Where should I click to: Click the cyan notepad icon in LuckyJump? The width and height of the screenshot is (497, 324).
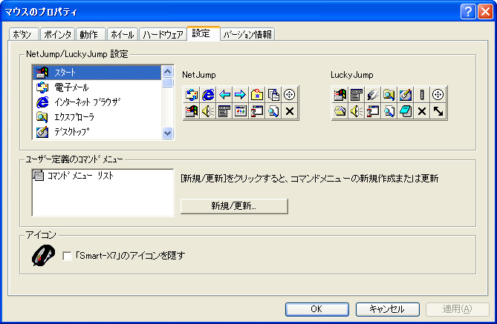click(x=406, y=111)
